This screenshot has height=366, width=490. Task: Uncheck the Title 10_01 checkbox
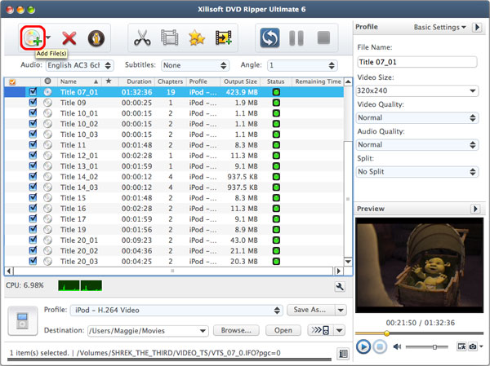[x=33, y=113]
